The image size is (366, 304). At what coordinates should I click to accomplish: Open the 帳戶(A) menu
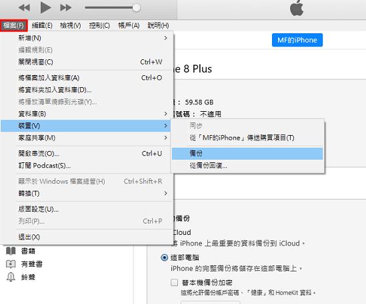click(129, 25)
